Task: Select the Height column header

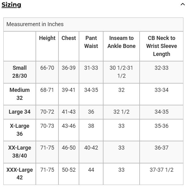Action: [x=47, y=38]
